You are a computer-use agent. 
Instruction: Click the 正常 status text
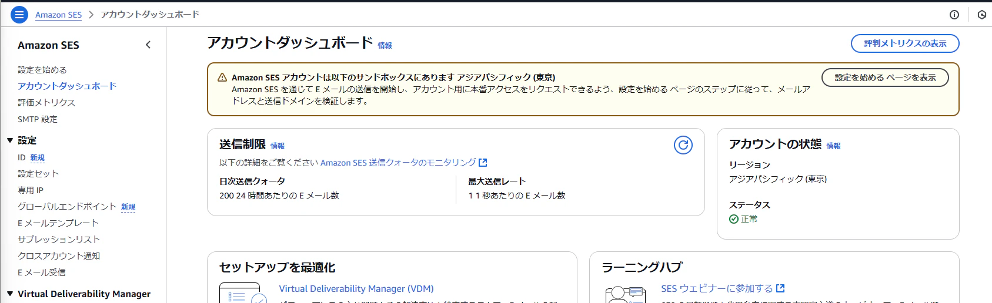(x=749, y=219)
